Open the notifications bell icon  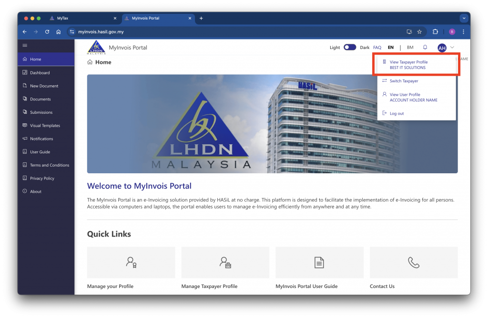tap(425, 48)
